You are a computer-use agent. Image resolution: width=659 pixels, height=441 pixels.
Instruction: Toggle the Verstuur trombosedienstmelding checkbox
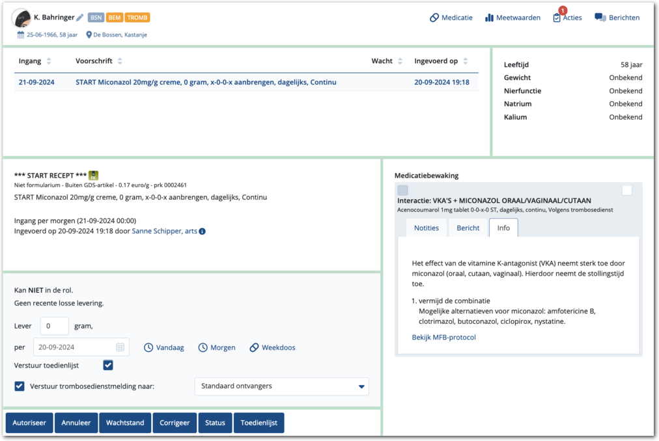20,386
